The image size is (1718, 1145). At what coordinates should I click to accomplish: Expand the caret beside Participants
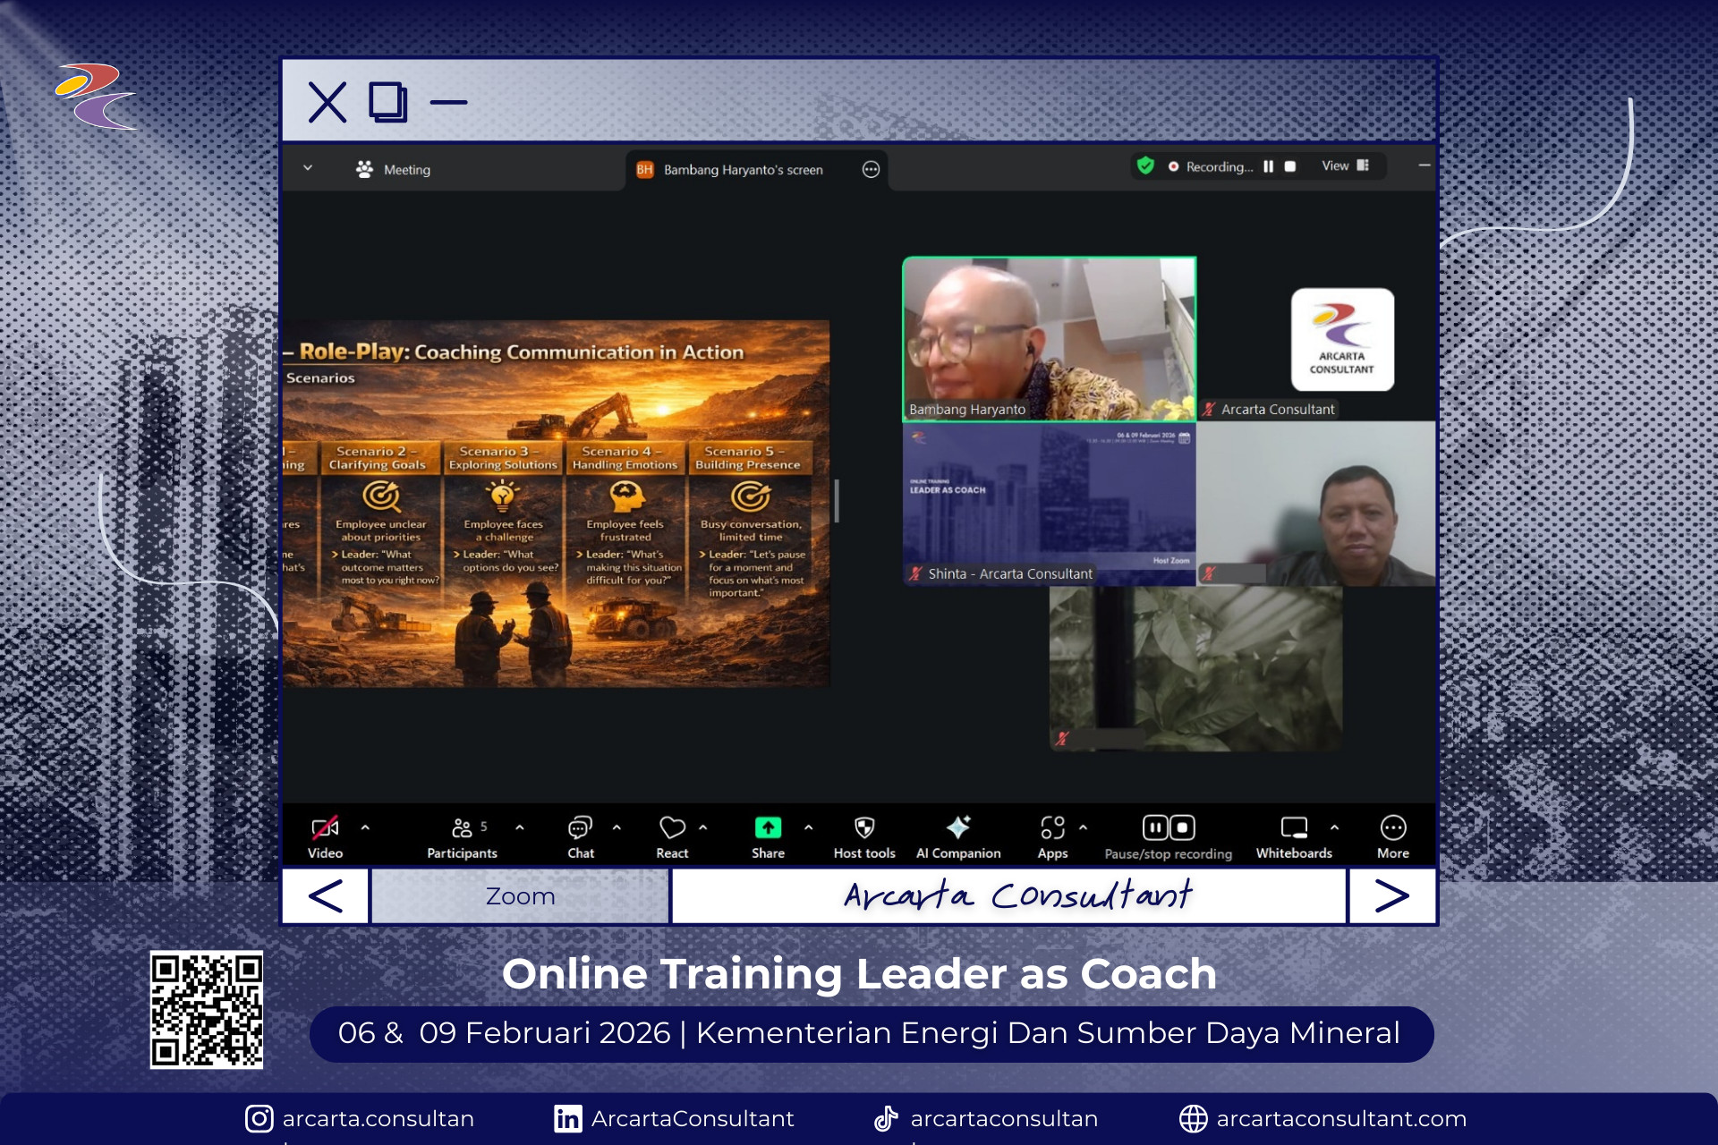point(520,827)
